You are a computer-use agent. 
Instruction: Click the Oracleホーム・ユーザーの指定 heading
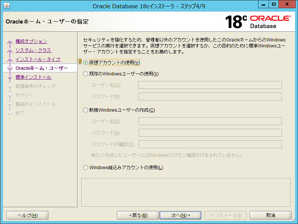click(47, 22)
